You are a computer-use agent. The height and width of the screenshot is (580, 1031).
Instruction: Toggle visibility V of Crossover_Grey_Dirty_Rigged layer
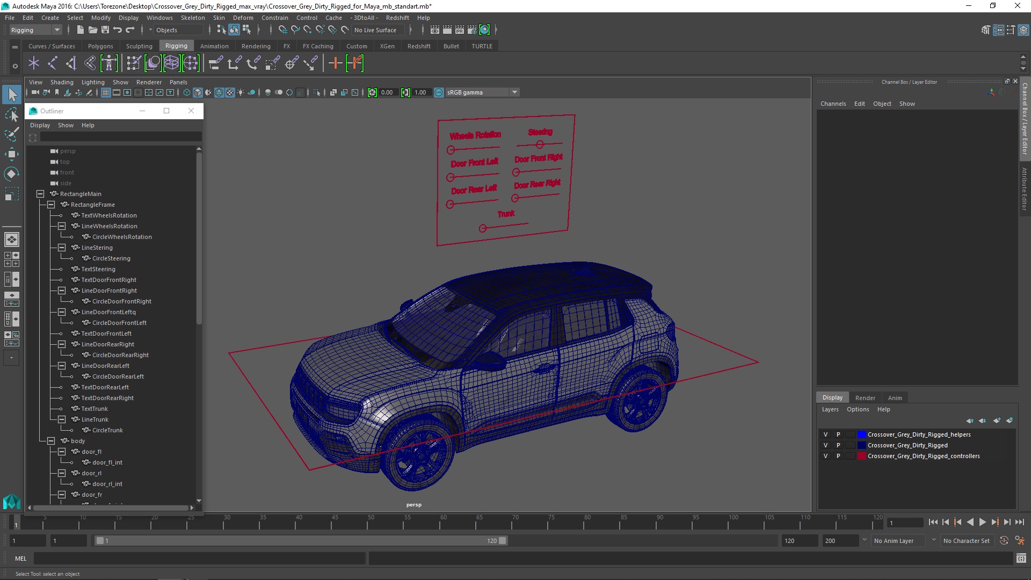tap(825, 445)
